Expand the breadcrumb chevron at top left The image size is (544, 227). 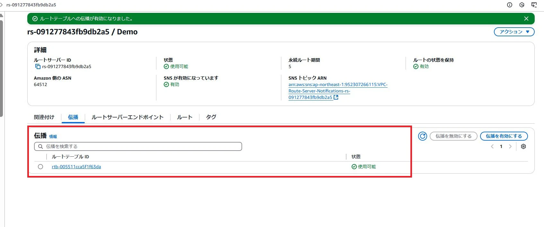pyautogui.click(x=2, y=5)
